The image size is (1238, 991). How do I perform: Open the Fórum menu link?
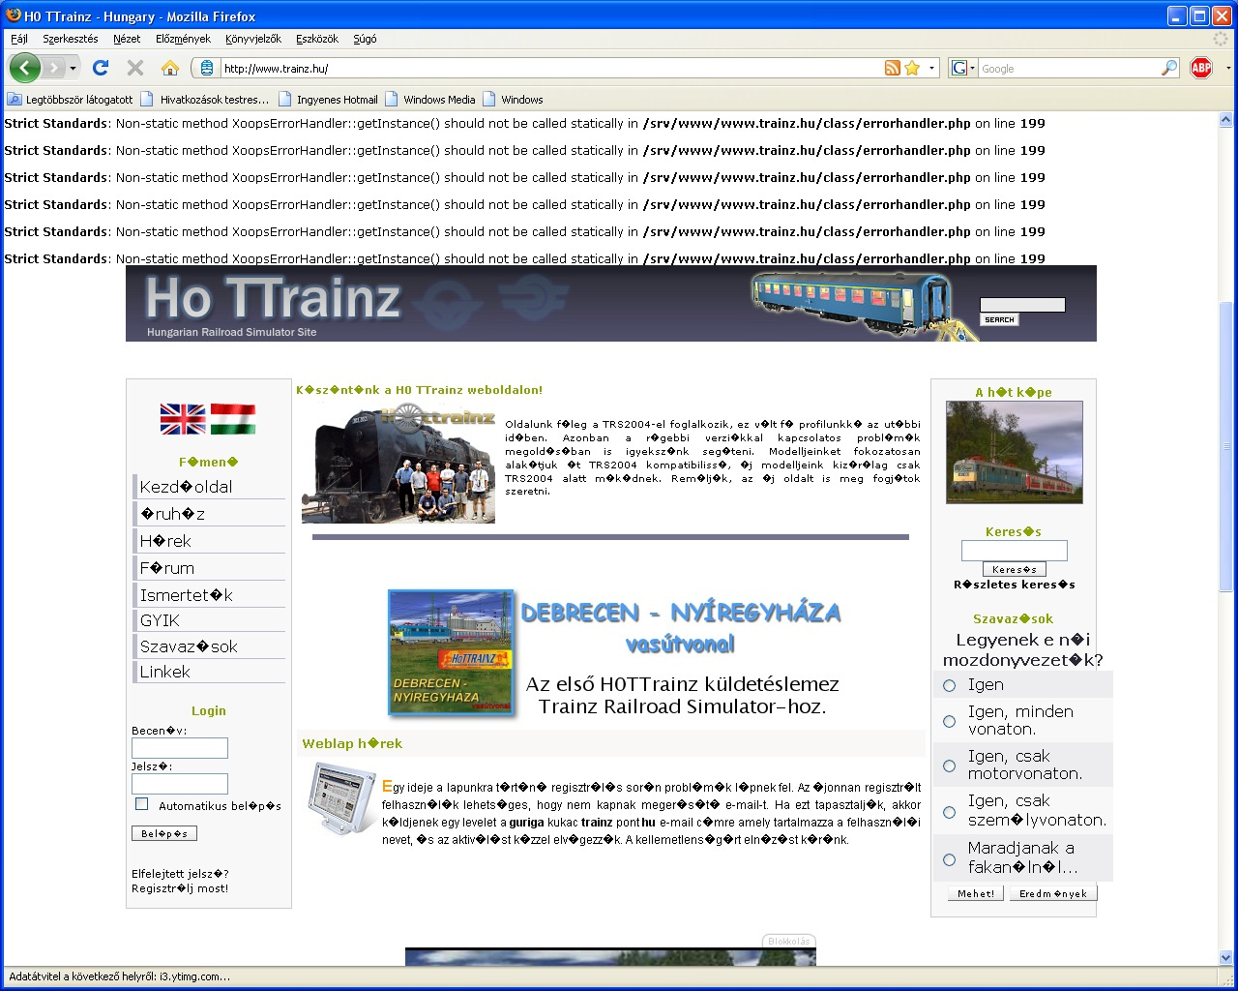(167, 568)
